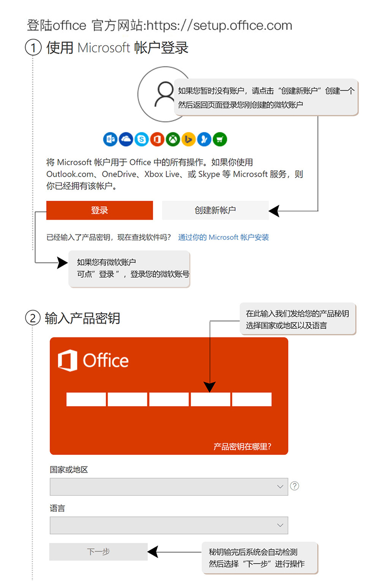Expand the 语言 dropdown

pyautogui.click(x=169, y=525)
